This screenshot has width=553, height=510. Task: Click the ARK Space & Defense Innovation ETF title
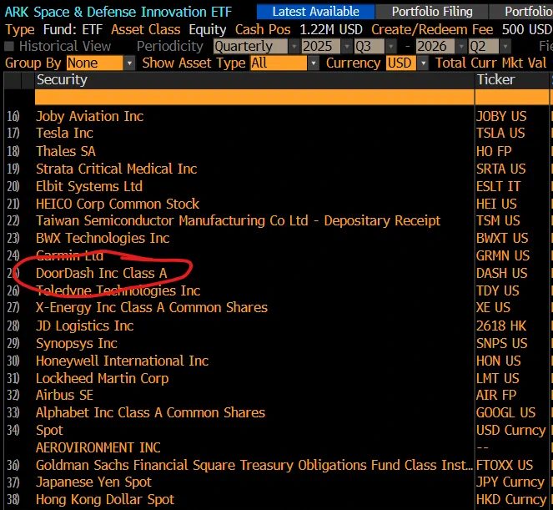click(x=118, y=12)
